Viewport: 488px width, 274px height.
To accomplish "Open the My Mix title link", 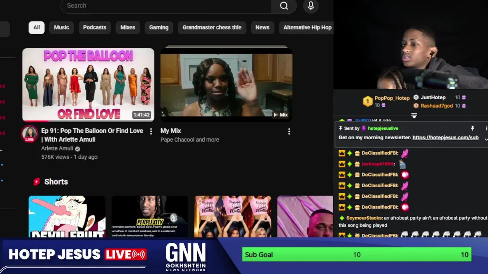I will 171,131.
